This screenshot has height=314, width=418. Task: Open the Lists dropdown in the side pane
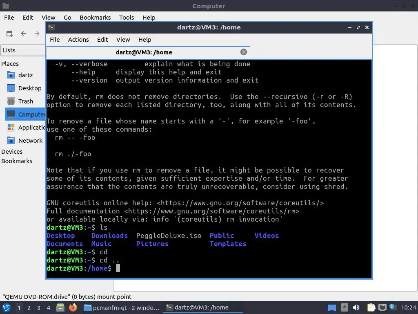pos(23,50)
